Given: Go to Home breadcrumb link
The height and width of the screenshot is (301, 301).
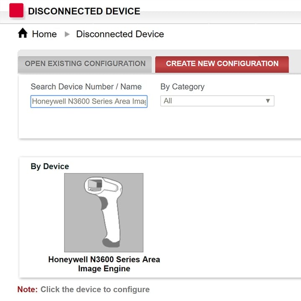Looking at the screenshot, I should [x=44, y=34].
